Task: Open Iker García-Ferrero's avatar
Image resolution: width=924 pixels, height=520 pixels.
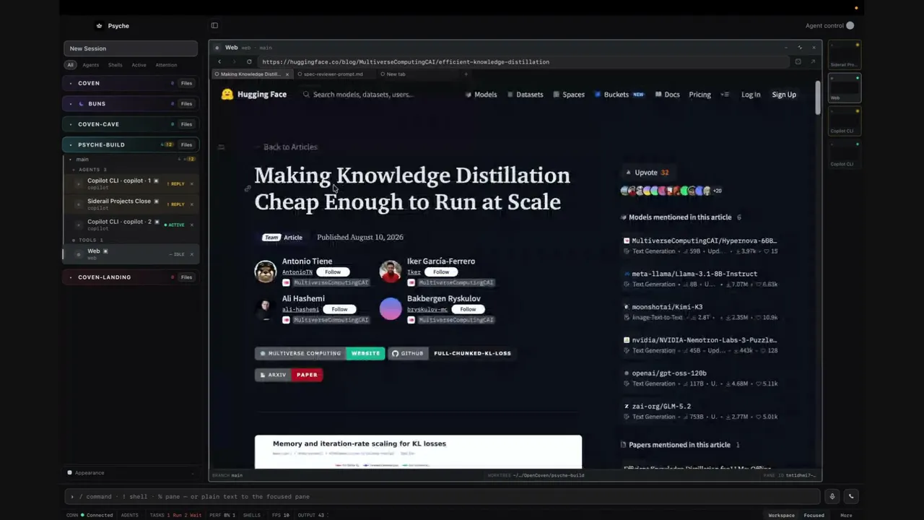Action: 391,272
